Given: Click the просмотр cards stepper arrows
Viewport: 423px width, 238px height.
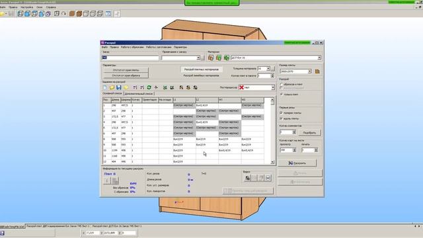Looking at the screenshot, I should pyautogui.click(x=294, y=150).
